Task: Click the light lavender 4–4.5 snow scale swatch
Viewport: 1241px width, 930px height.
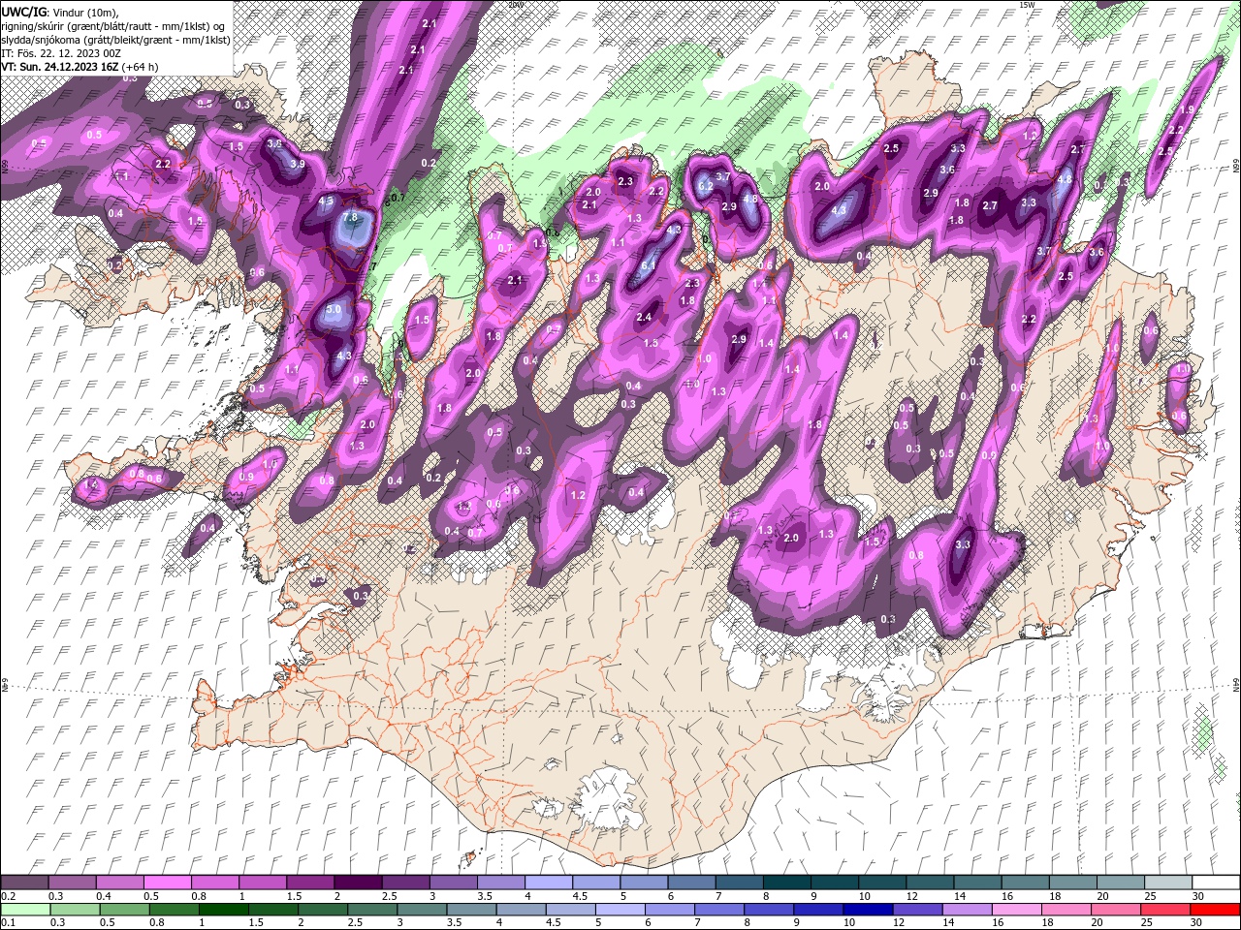Action: click(549, 883)
